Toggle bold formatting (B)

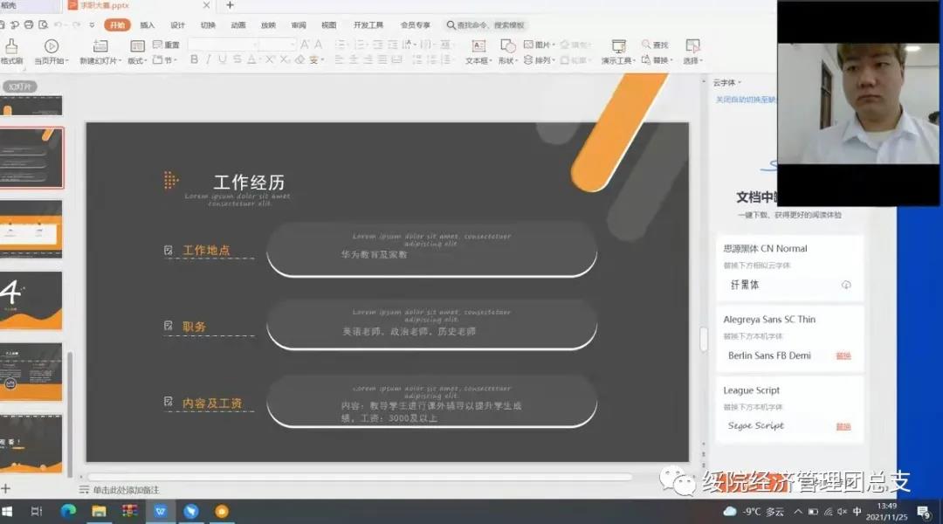tap(195, 59)
